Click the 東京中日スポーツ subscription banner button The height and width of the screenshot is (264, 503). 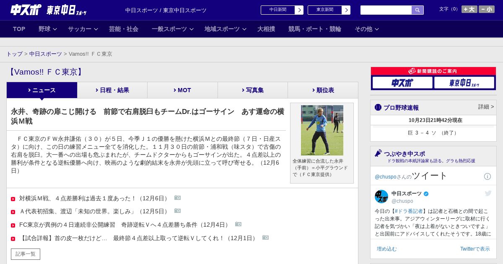pyautogui.click(x=464, y=83)
